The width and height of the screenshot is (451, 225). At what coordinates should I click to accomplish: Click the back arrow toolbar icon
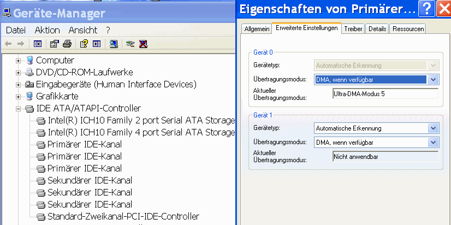tap(8, 44)
